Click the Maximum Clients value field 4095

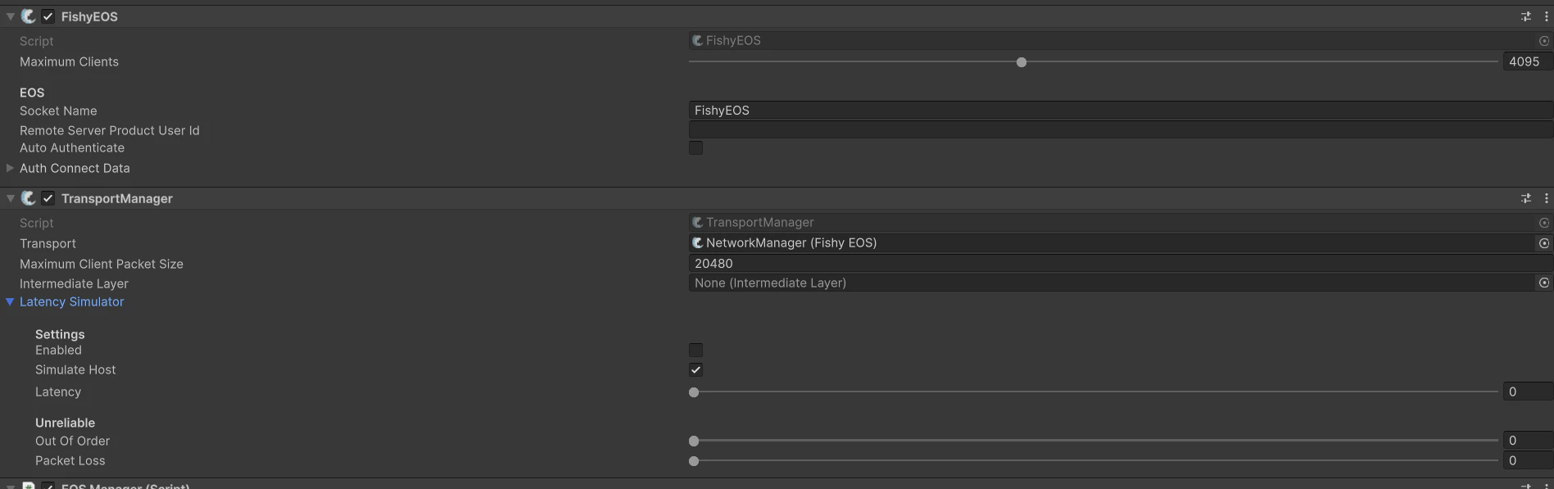point(1528,61)
